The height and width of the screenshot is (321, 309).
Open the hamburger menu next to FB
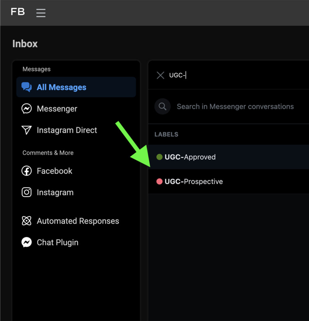point(41,13)
